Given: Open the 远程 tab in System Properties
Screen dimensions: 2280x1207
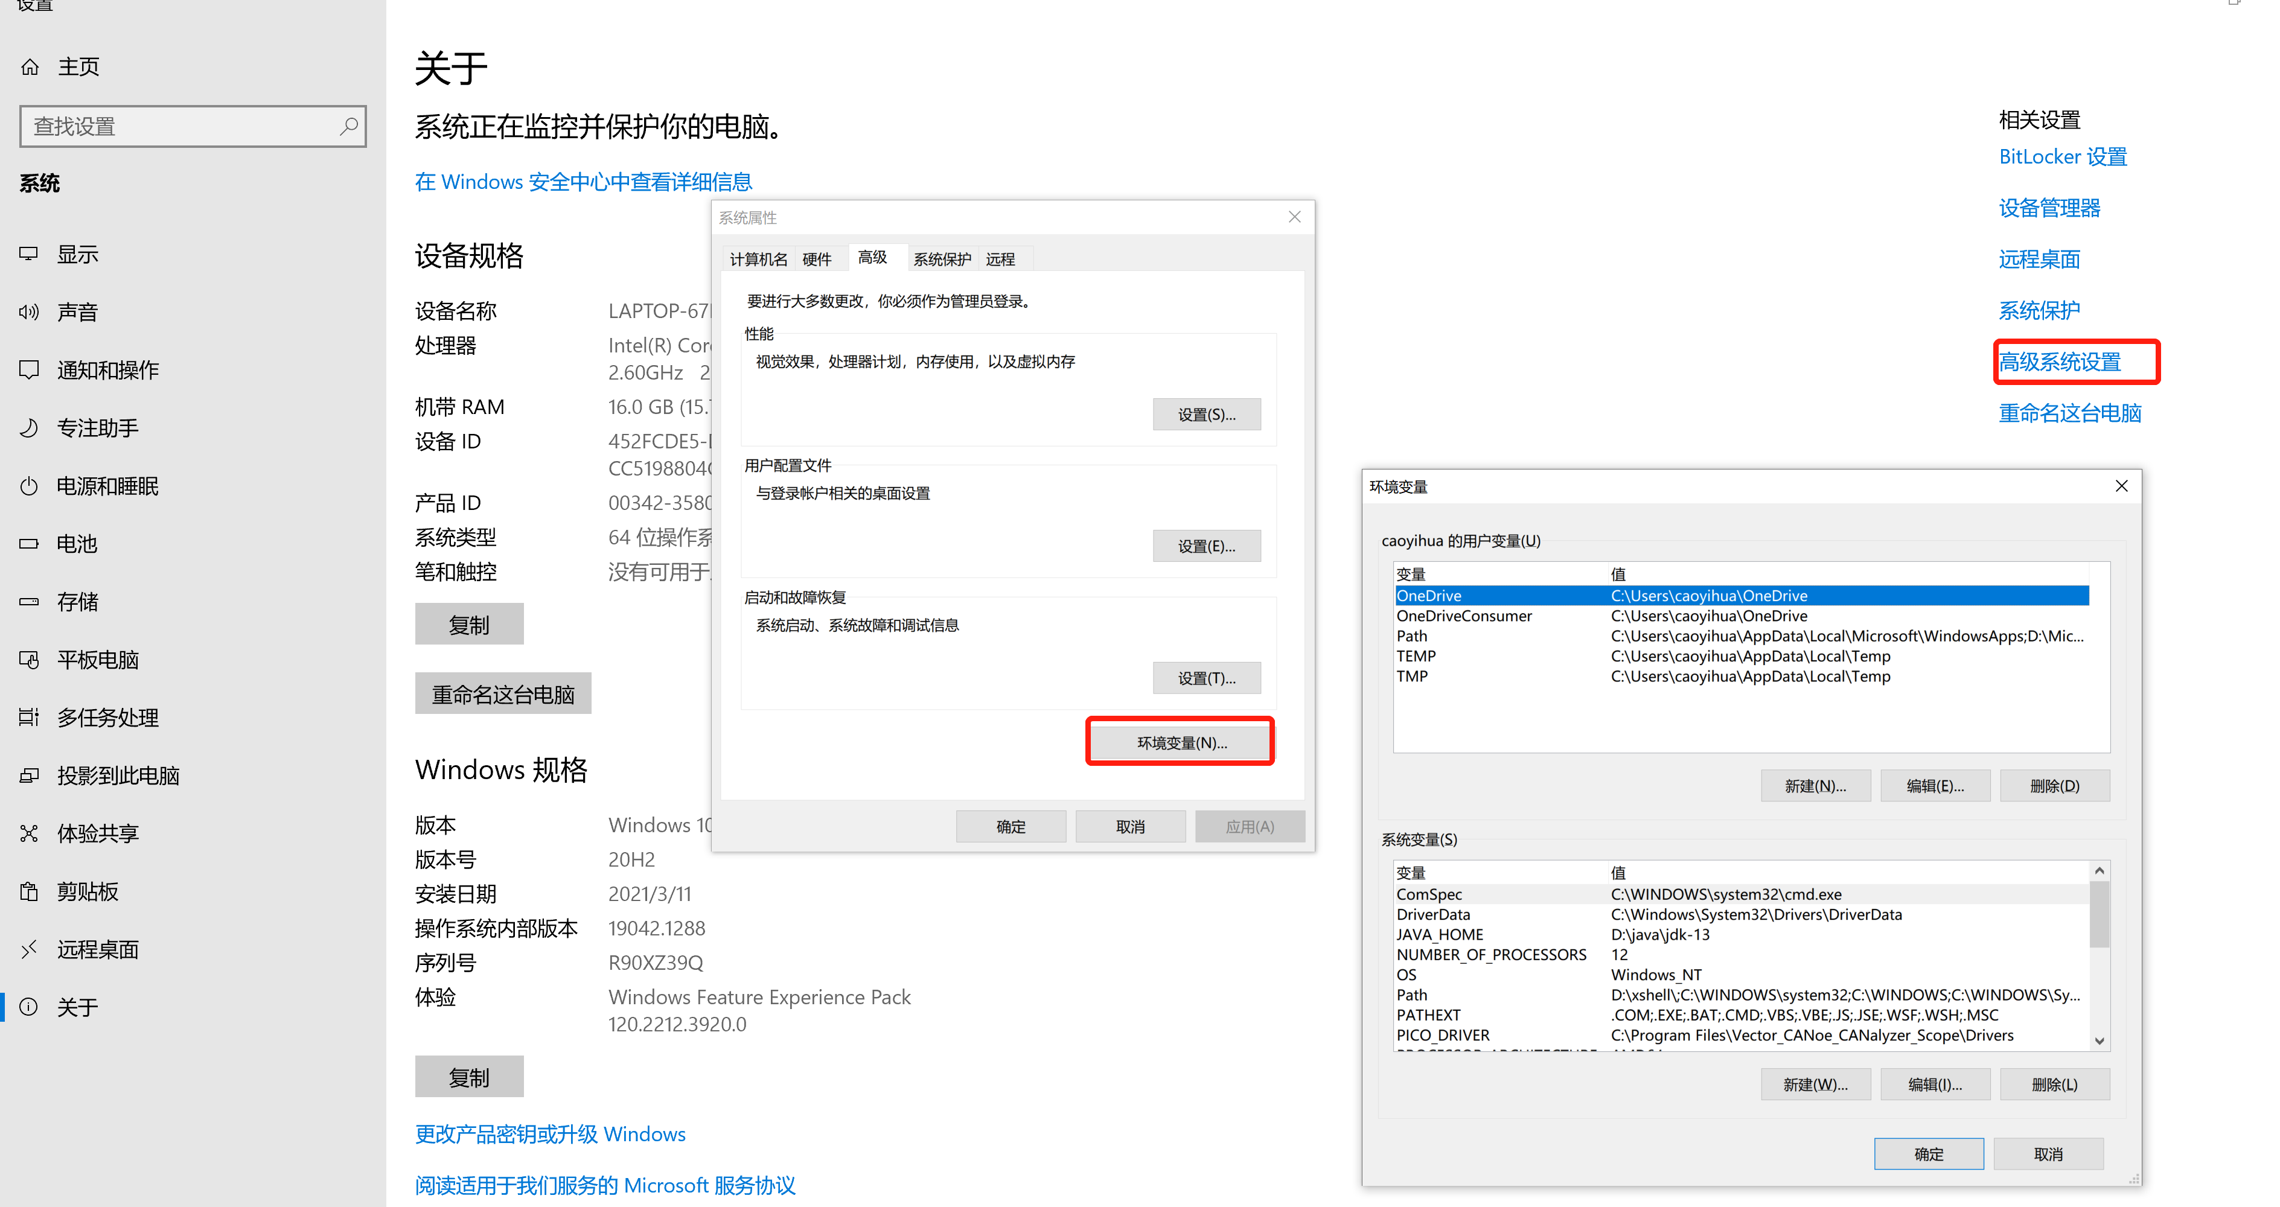Looking at the screenshot, I should 1000,258.
